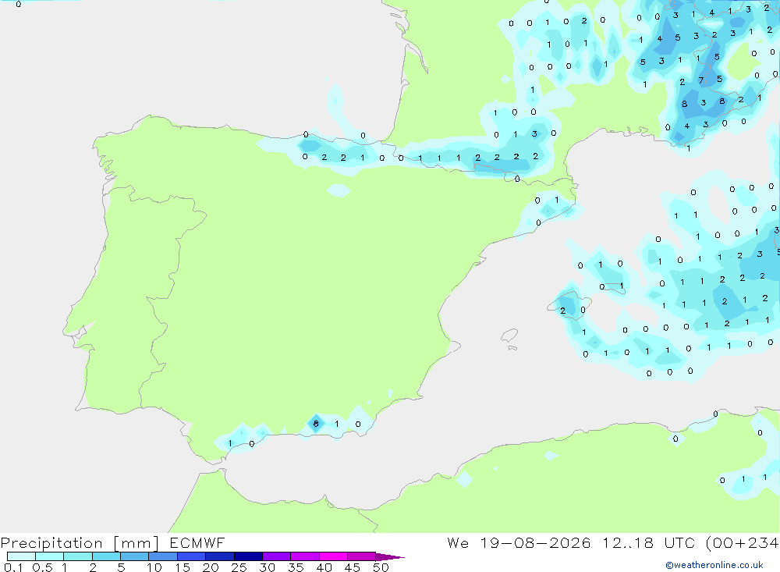Click the '15' legend scale label
This screenshot has width=780, height=572.
pos(183,567)
